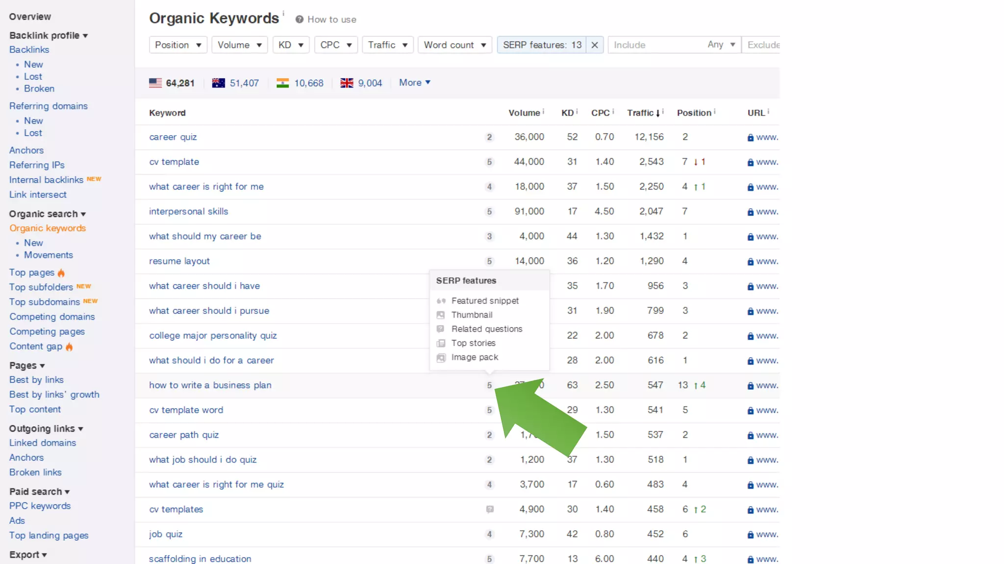Click the India flag icon

click(x=282, y=83)
